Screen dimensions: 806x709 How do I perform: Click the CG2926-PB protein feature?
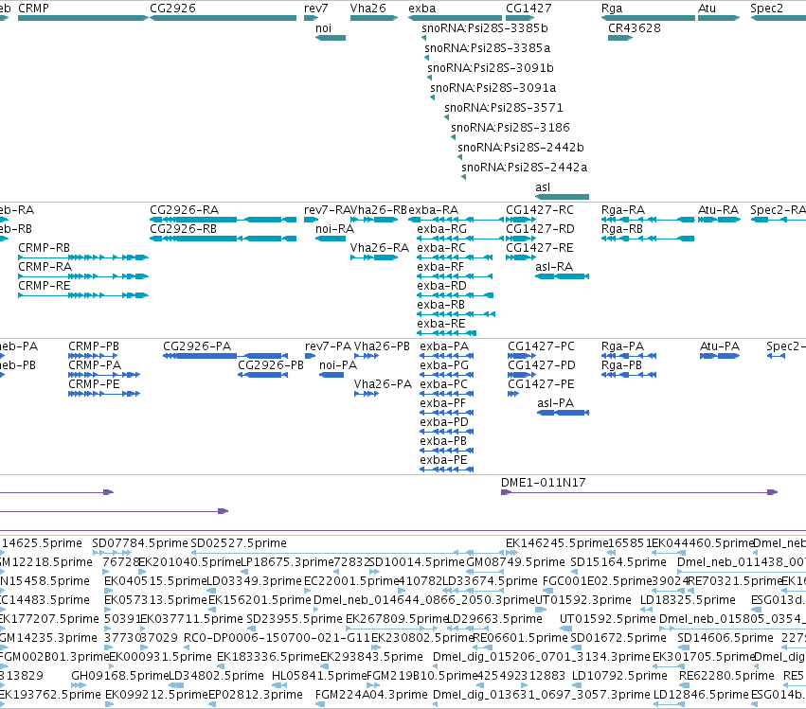click(262, 375)
